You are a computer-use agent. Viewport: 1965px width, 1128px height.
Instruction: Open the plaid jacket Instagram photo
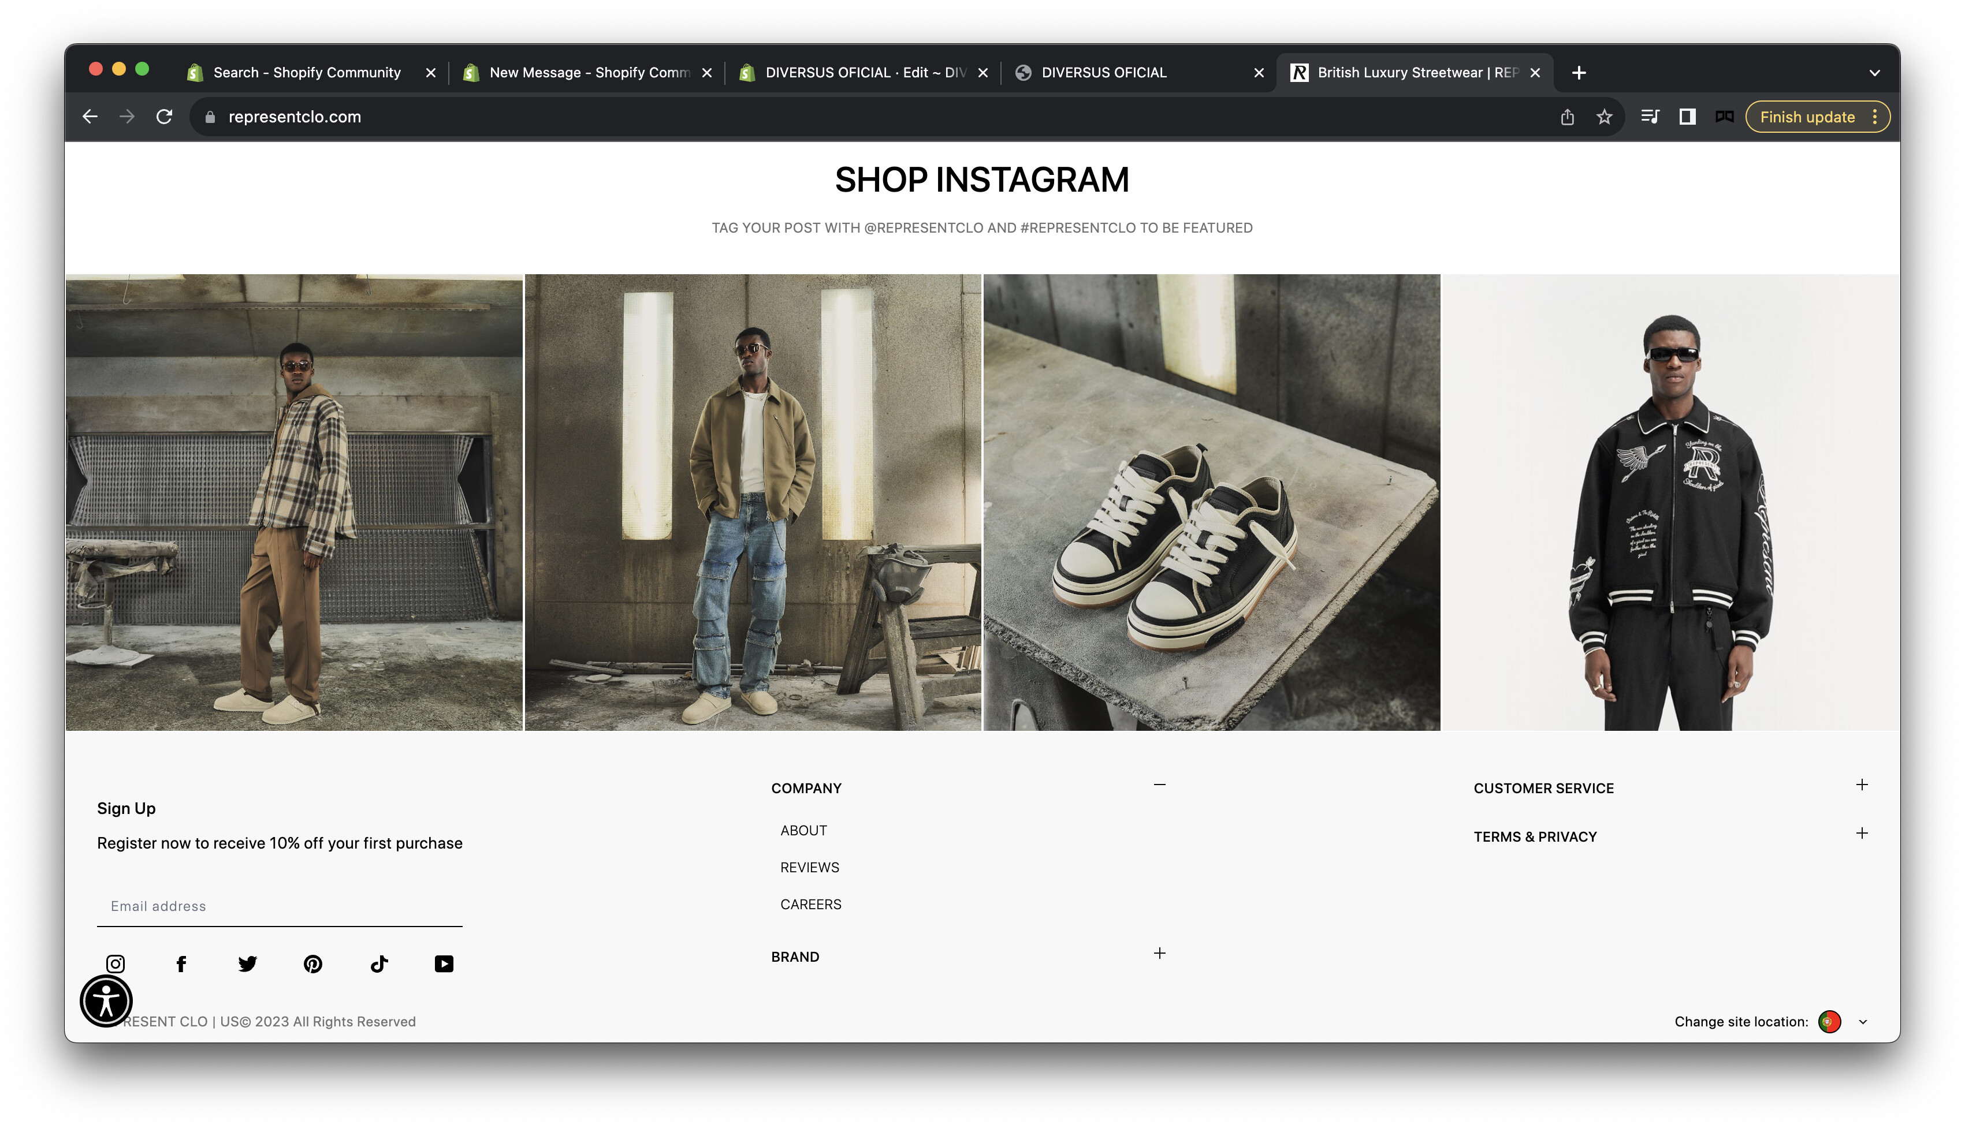tap(294, 502)
